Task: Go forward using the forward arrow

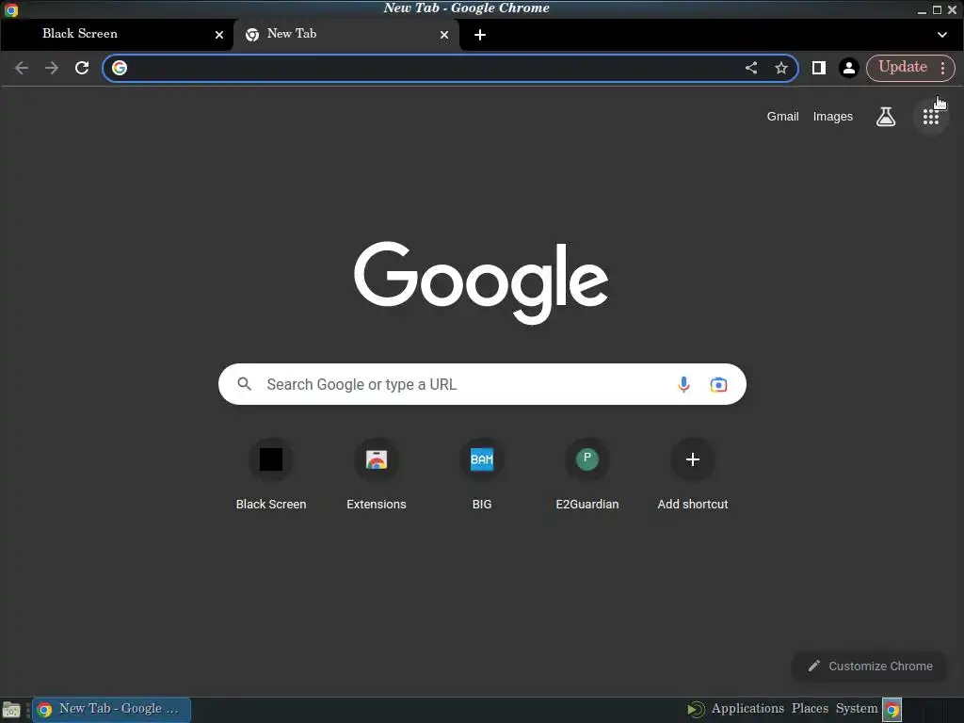Action: coord(52,68)
